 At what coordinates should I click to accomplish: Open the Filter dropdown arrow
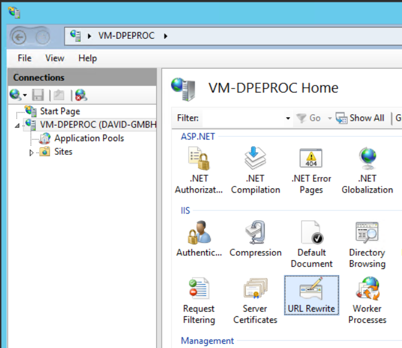(288, 118)
